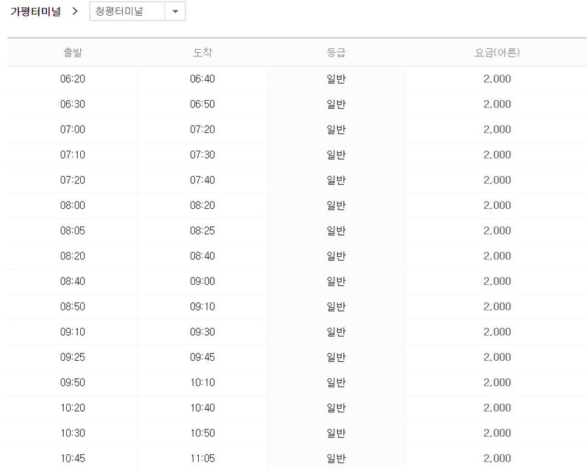Select the 09:45 arrival time
This screenshot has width=587, height=470.
pyautogui.click(x=202, y=357)
